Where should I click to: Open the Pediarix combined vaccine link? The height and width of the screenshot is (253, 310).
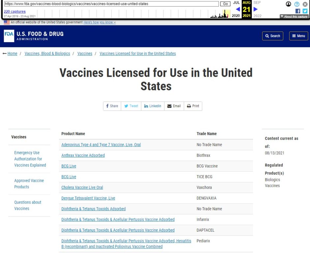(126, 244)
